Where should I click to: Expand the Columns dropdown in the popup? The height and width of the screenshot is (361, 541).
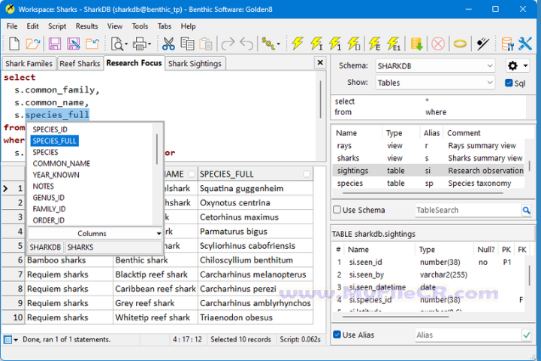tap(159, 234)
